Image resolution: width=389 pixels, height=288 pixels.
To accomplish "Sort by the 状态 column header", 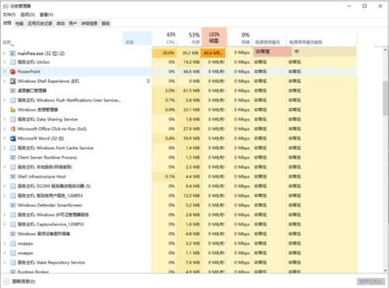I will click(138, 38).
